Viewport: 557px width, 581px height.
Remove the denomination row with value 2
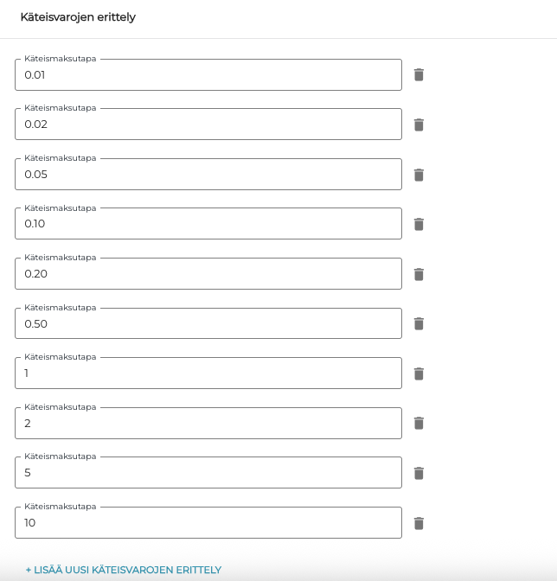pos(419,424)
